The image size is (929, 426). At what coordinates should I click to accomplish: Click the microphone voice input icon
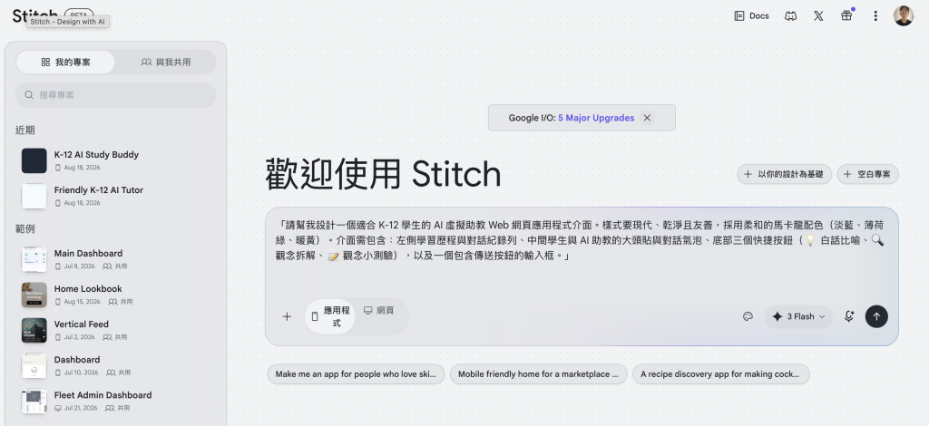tap(848, 316)
